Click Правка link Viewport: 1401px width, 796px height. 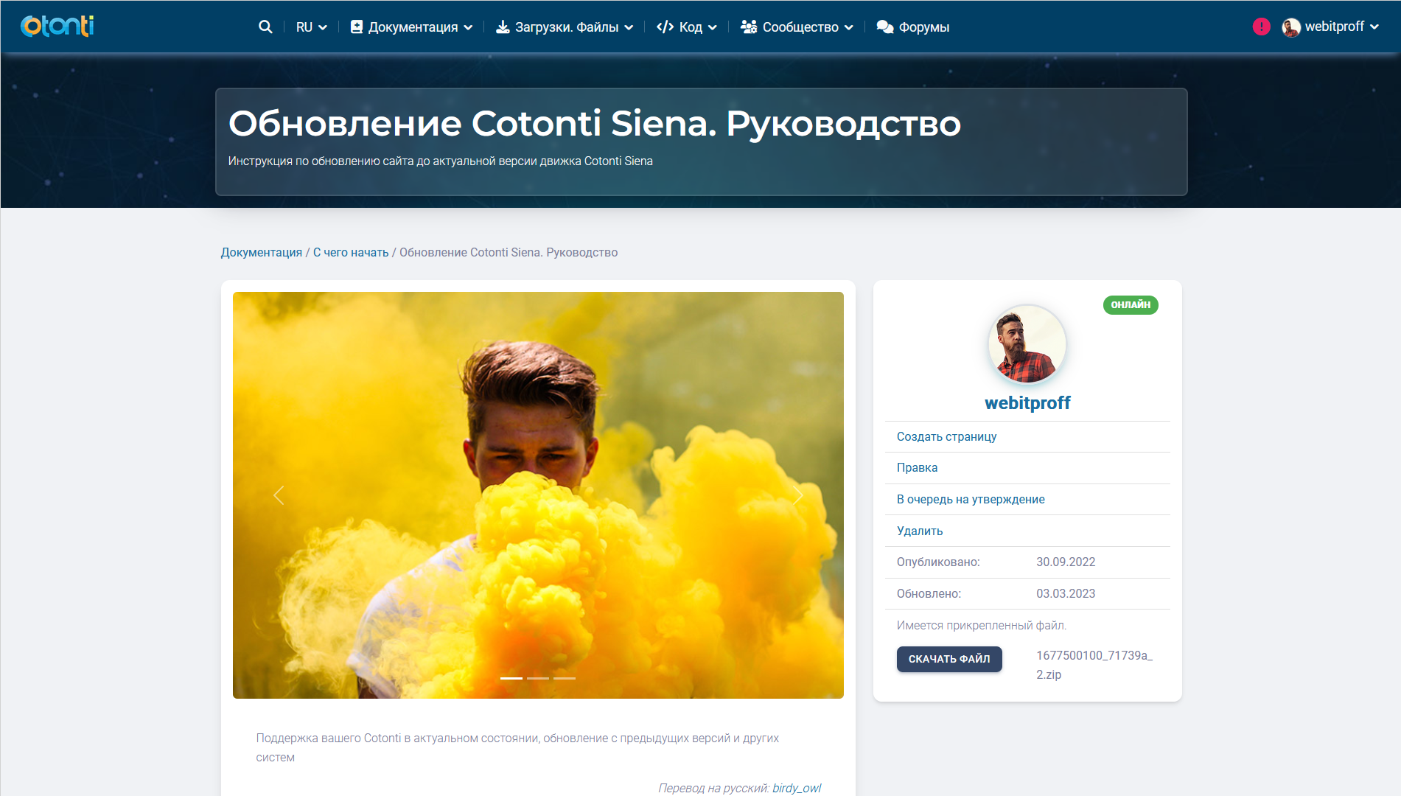917,467
